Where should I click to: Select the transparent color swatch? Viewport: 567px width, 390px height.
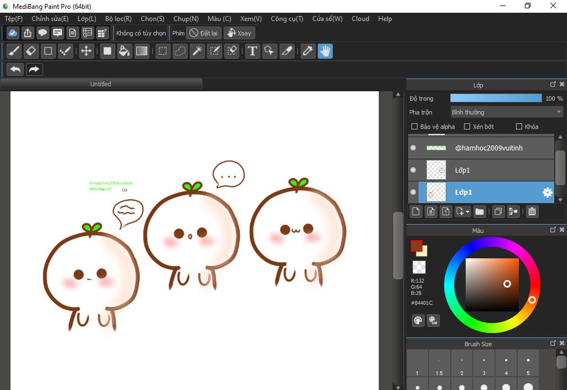click(x=419, y=267)
